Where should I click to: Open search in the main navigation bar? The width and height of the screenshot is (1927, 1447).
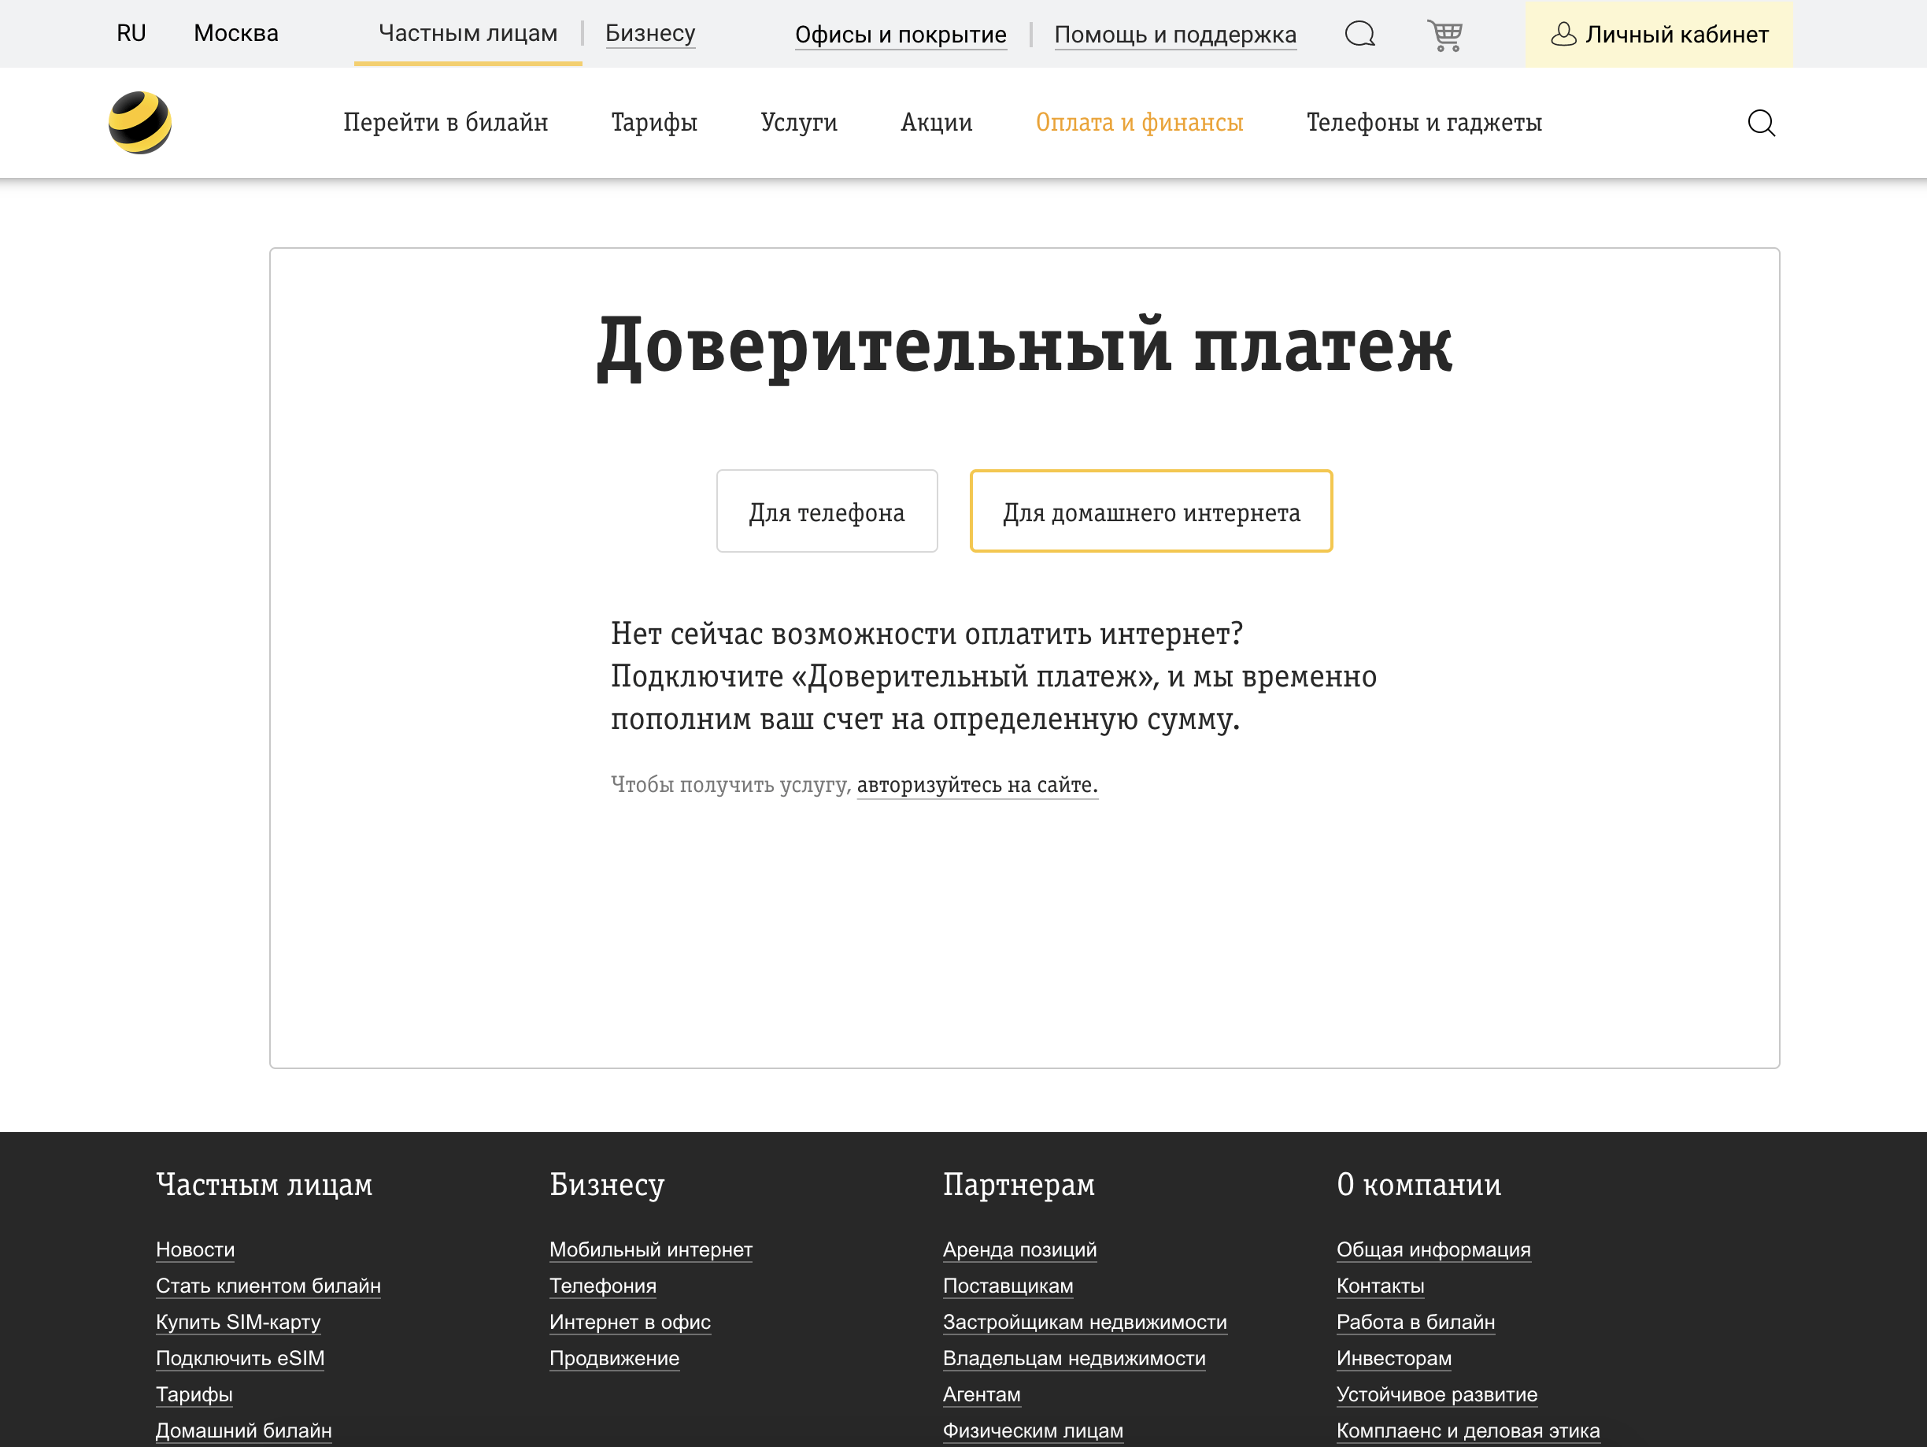1762,123
